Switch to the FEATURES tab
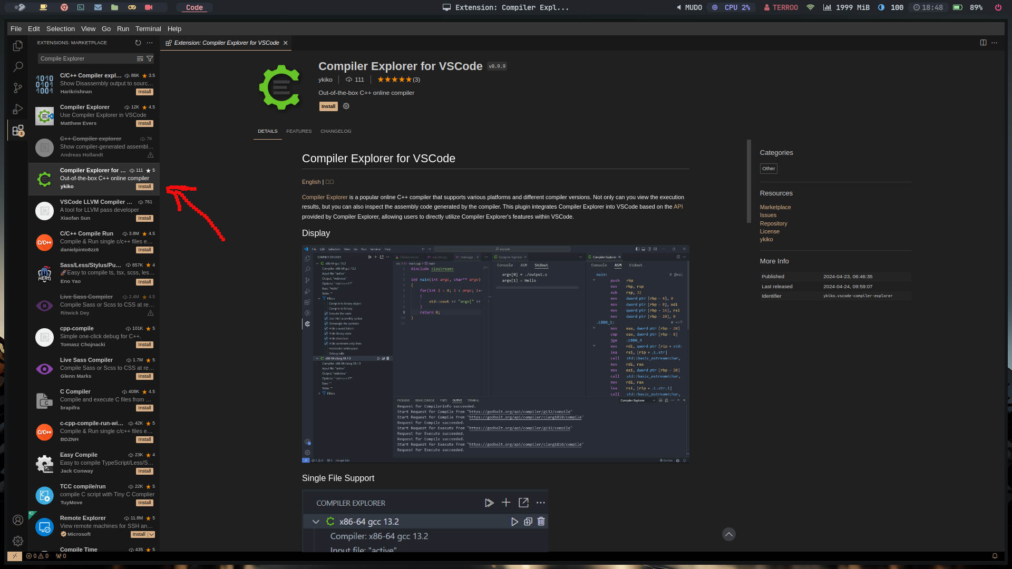The height and width of the screenshot is (569, 1012). coord(299,131)
